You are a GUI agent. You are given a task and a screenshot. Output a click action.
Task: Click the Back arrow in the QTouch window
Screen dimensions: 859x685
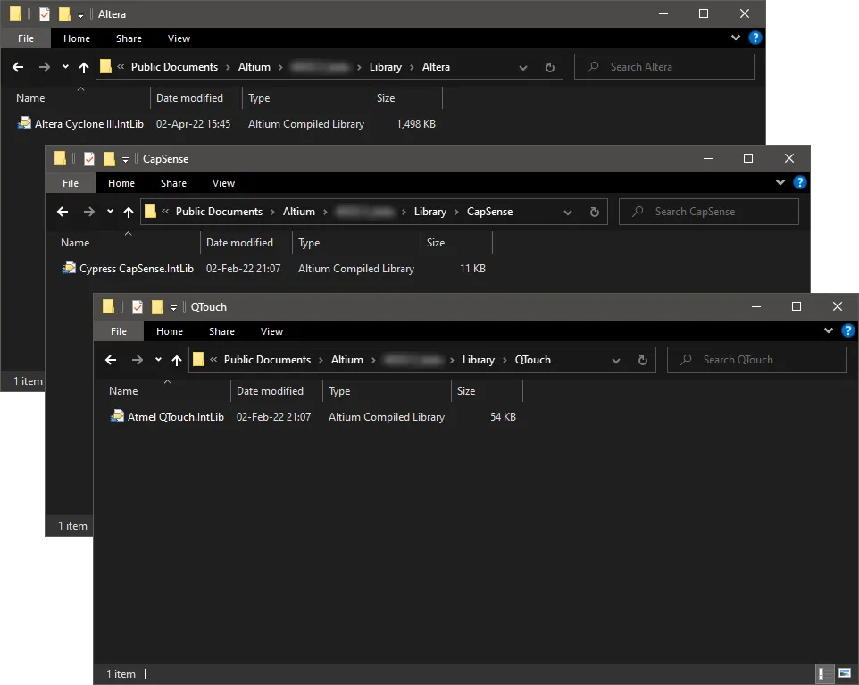111,360
